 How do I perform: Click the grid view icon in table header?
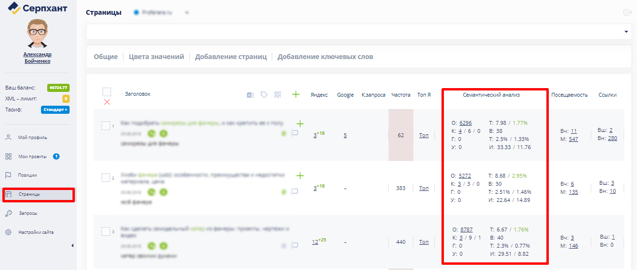pos(278,95)
